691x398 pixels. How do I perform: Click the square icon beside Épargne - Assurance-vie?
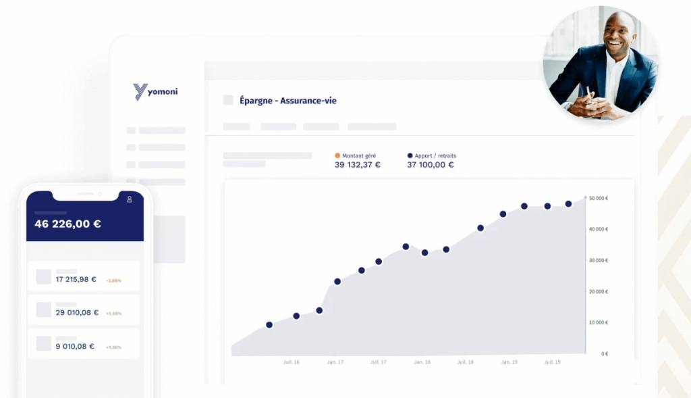click(x=228, y=100)
